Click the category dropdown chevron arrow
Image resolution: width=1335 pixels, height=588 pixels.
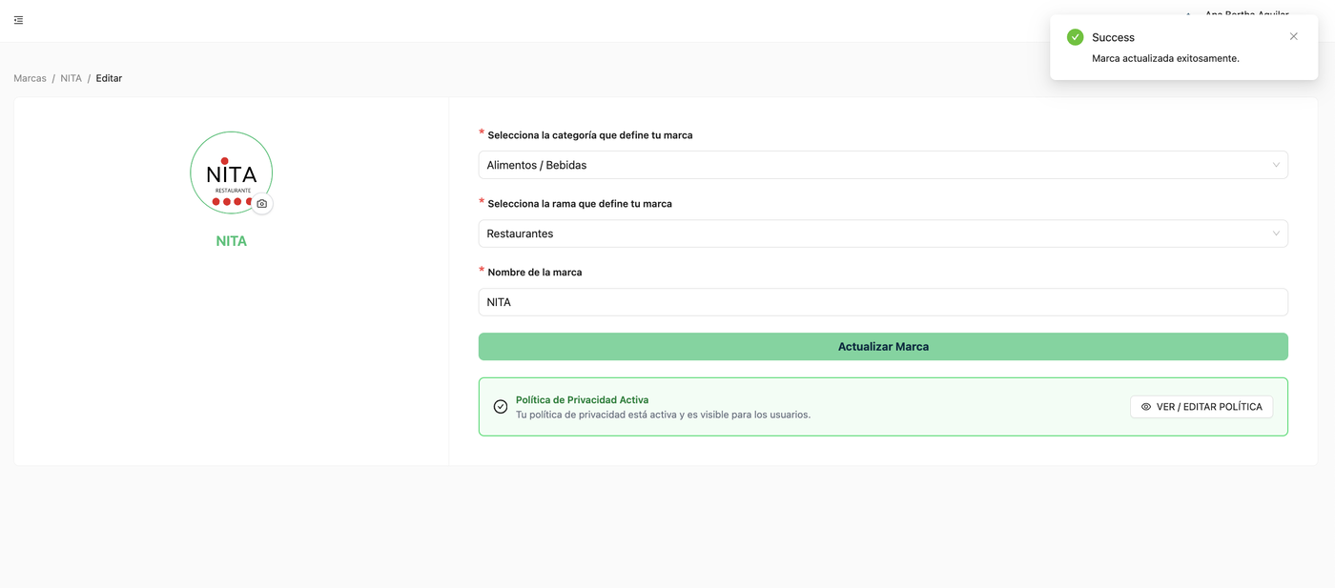pos(1276,165)
